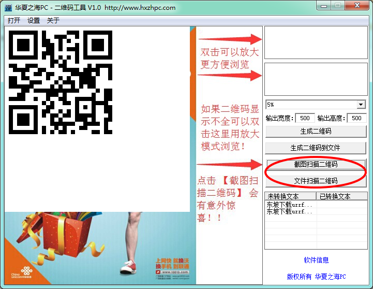Viewport: 373px width, 289px height.
Task: Click 生成二维码到文件 button
Action: pyautogui.click(x=316, y=148)
